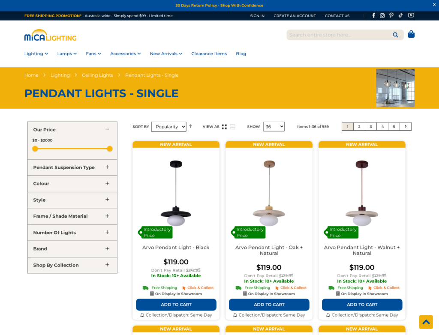
Task: Go to Lighting breadcrumb
Action: click(x=60, y=75)
